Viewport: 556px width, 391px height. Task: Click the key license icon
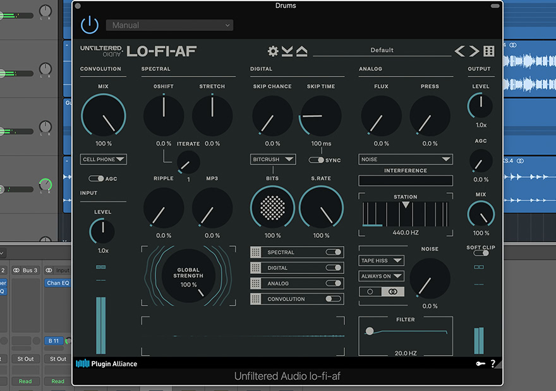pyautogui.click(x=480, y=363)
